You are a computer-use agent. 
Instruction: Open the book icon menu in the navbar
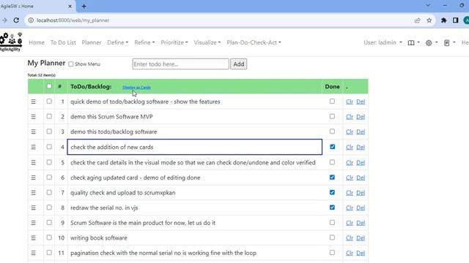point(413,42)
